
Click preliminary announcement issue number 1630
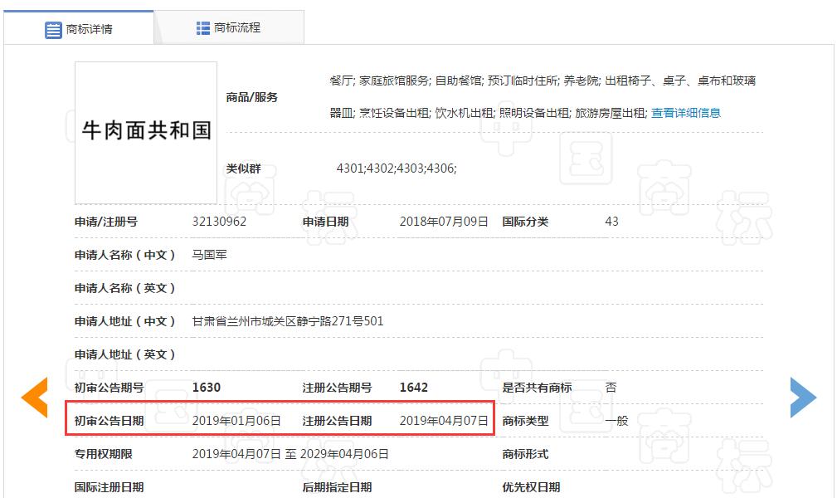(x=206, y=388)
